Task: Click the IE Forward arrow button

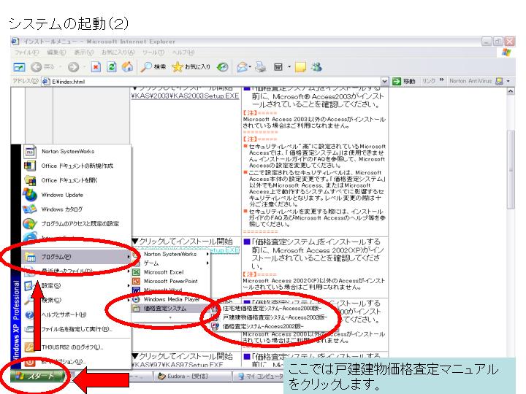Action: (73, 67)
